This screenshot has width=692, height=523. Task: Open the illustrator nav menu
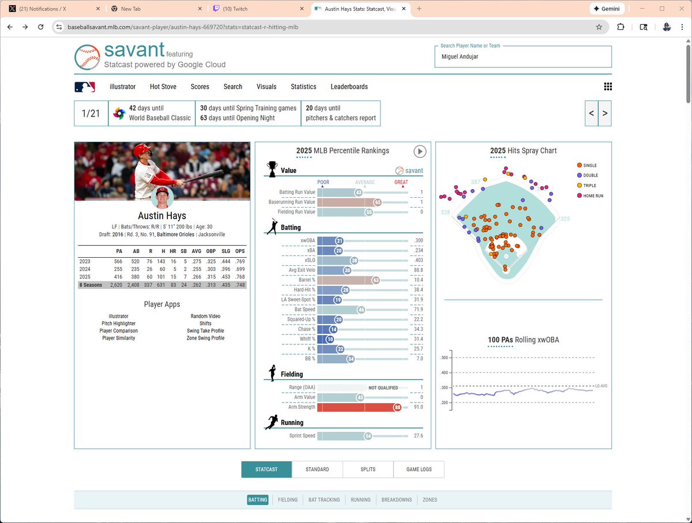point(122,87)
